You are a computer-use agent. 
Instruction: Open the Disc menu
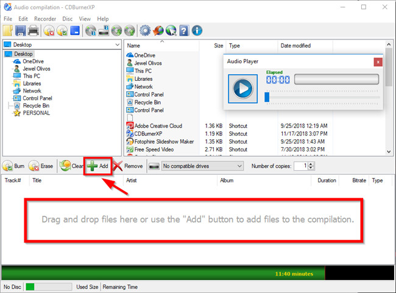click(68, 19)
